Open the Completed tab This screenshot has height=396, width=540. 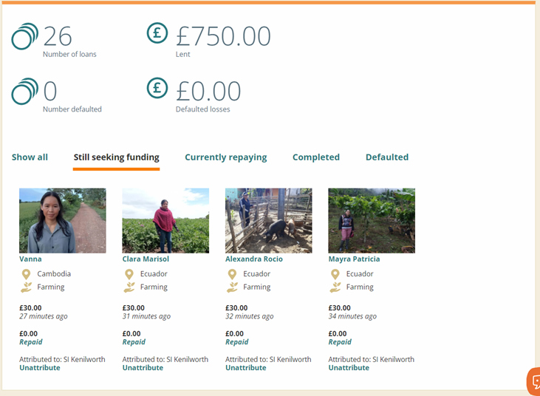[x=315, y=157]
